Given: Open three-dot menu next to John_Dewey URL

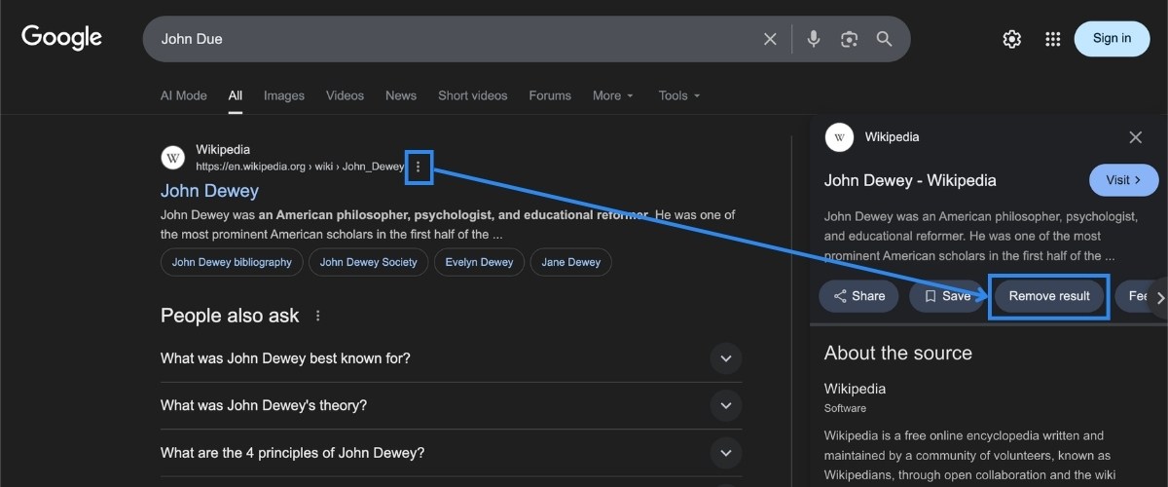Looking at the screenshot, I should pos(419,167).
